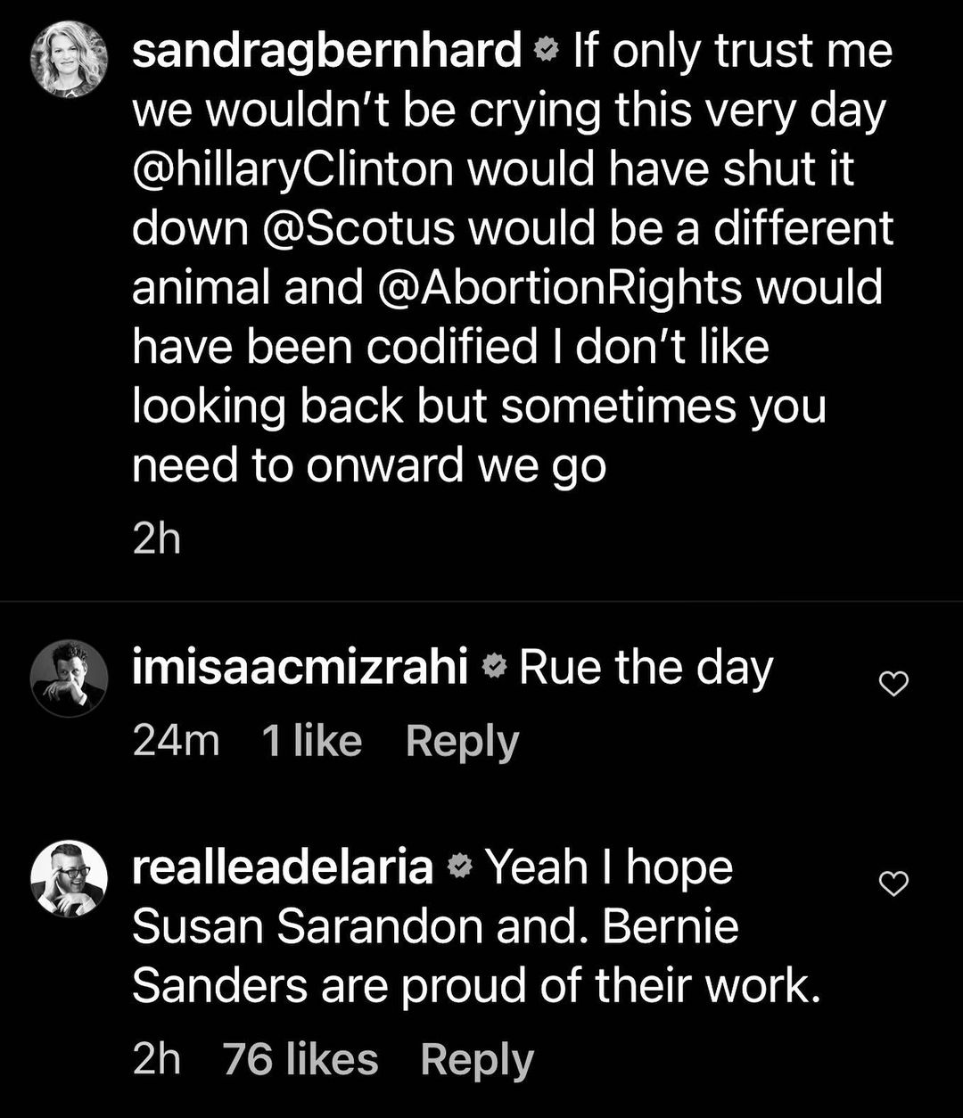963x1118 pixels.
Task: Open imisaacmizrahi's profile picture
Action: [x=69, y=678]
